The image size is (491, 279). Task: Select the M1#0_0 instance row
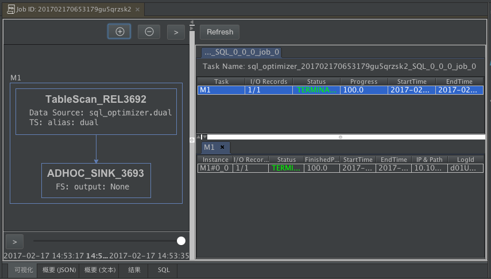(x=341, y=168)
